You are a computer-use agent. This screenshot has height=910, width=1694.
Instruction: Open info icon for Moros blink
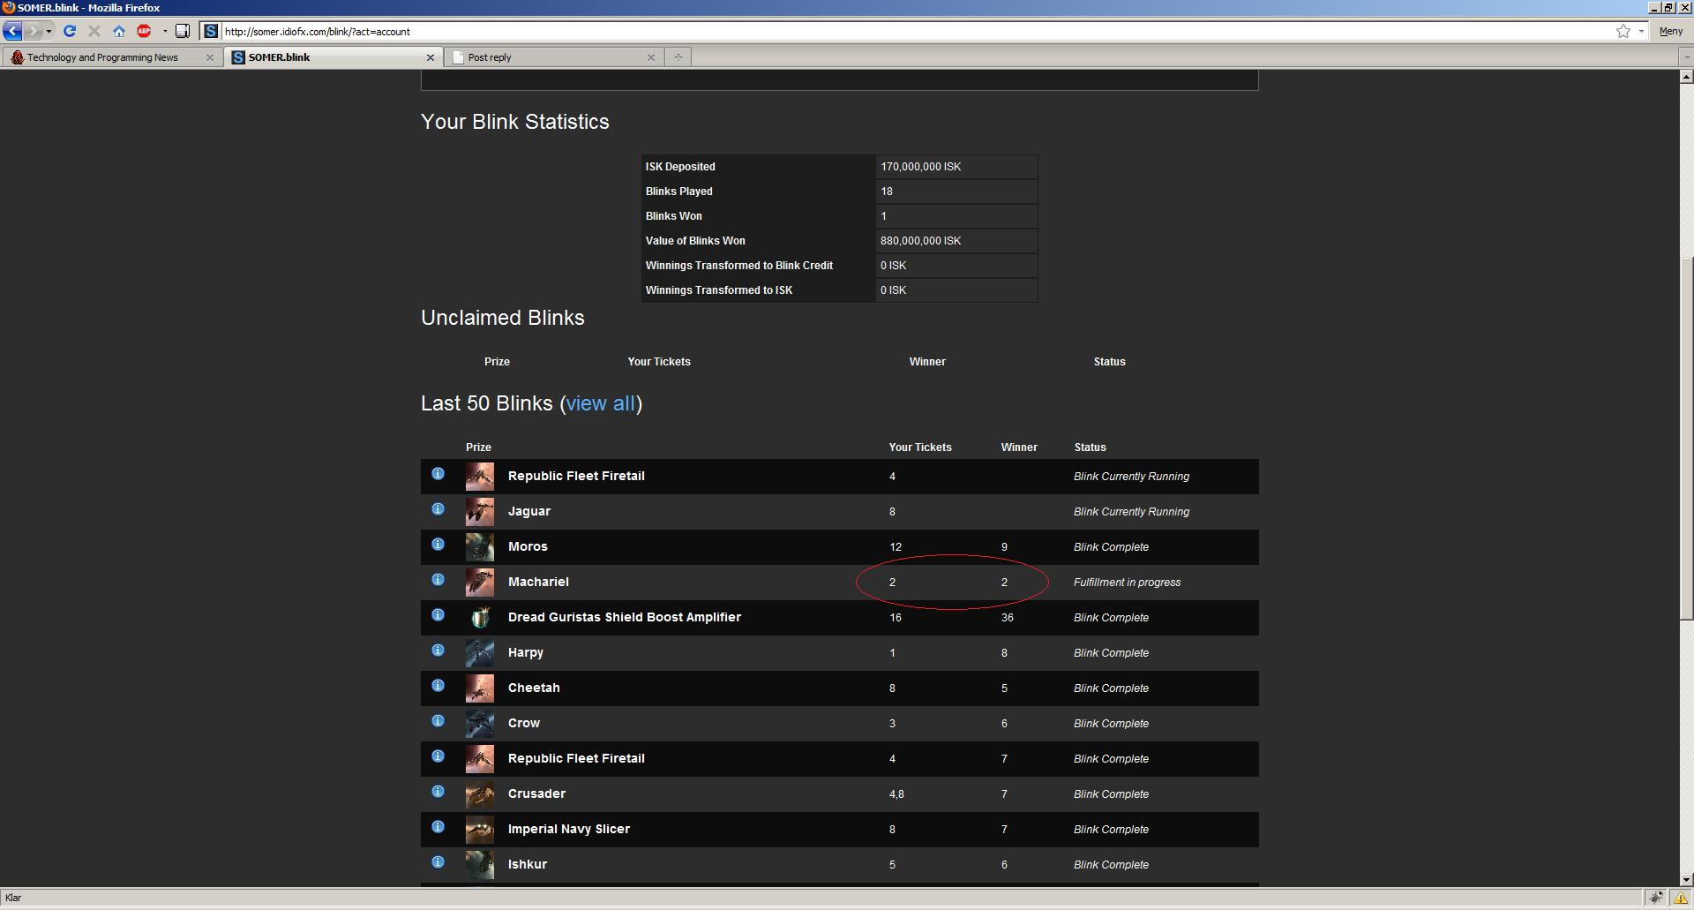(x=438, y=545)
